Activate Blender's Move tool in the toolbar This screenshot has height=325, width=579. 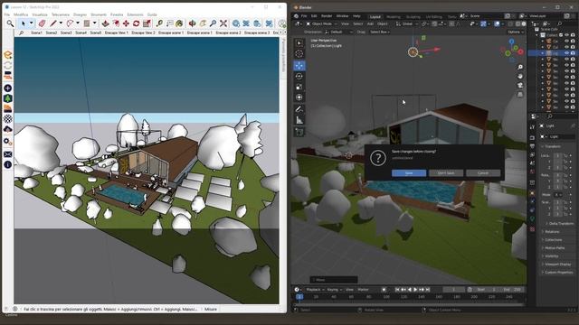coord(299,66)
